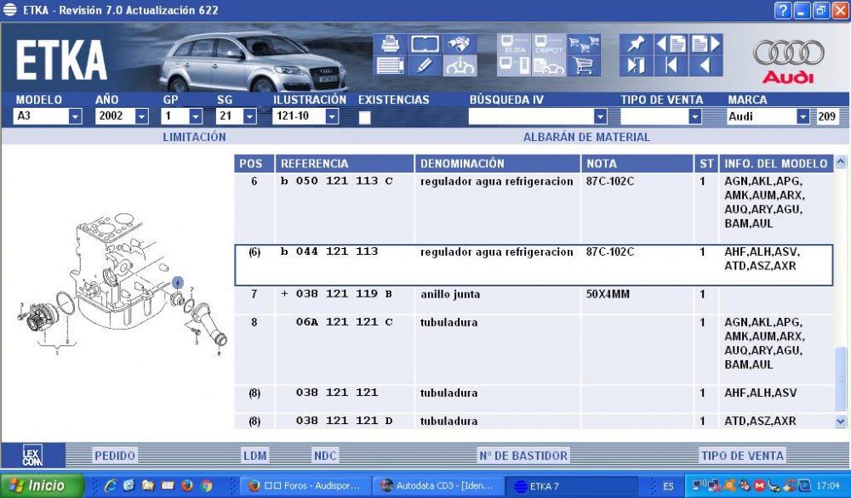The image size is (851, 498).
Task: Click the NOTA column header
Action: 637,164
